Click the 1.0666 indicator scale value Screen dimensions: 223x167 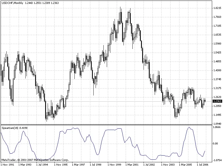217,127
